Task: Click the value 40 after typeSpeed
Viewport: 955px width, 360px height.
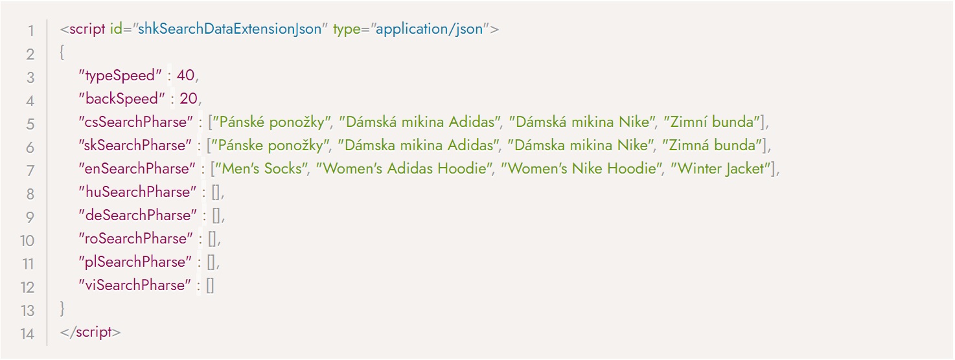Action: coord(185,76)
